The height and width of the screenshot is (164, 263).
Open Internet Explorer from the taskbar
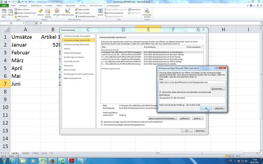pos(13,161)
